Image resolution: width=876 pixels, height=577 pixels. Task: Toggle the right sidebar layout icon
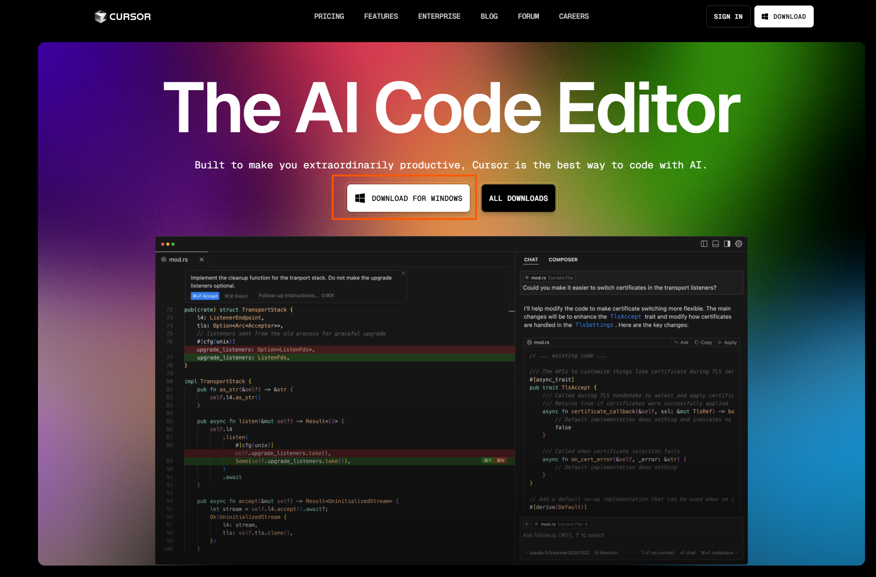[727, 244]
